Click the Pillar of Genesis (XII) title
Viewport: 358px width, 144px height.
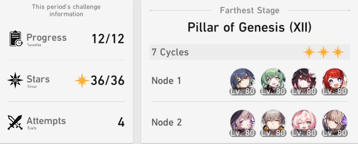249,28
